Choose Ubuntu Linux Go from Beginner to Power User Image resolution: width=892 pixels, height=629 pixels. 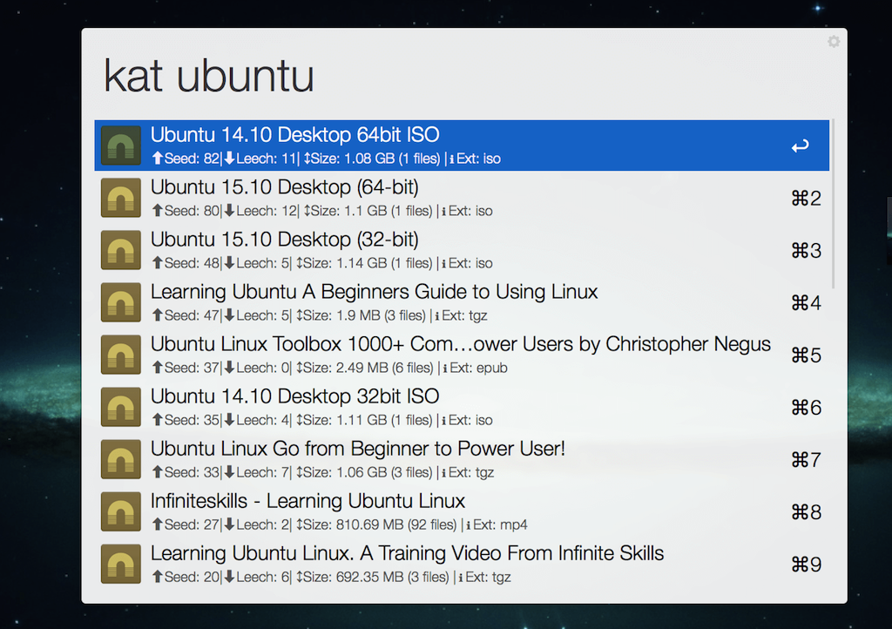click(x=357, y=449)
